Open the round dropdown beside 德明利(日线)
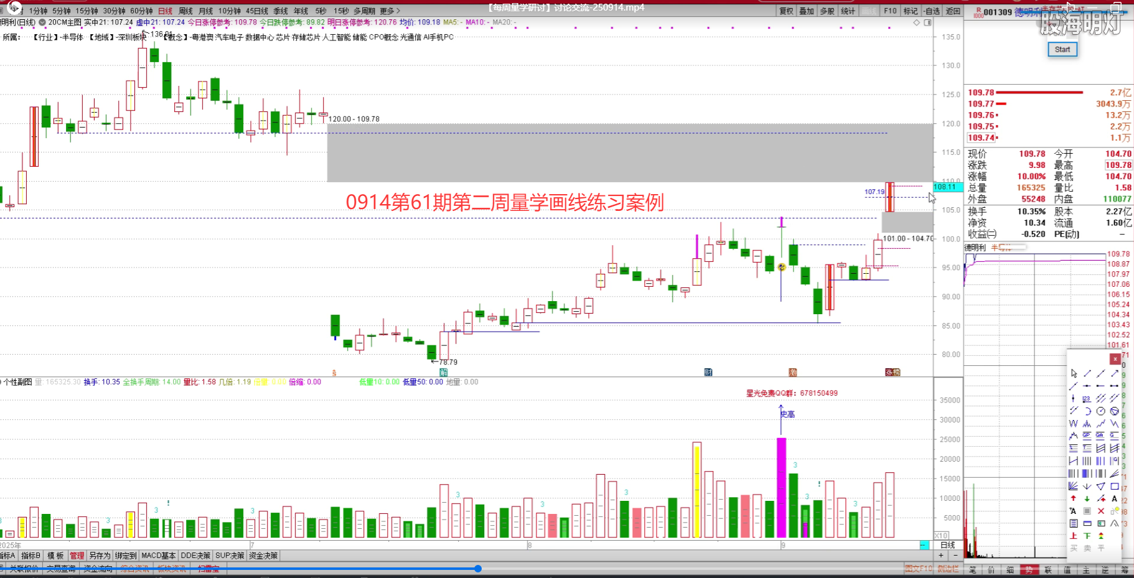The height and width of the screenshot is (578, 1134). tap(42, 22)
